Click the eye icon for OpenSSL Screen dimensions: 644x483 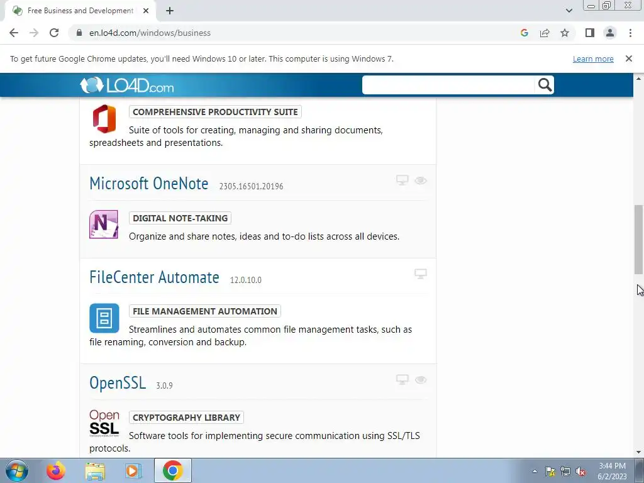tap(421, 380)
